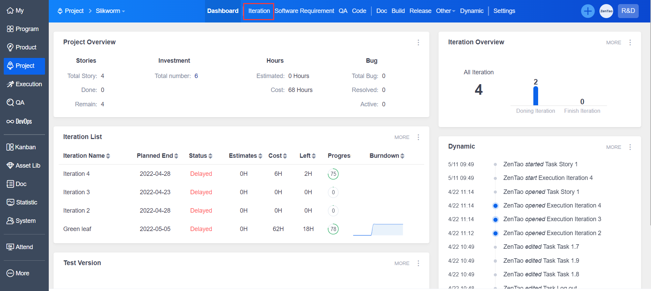Image resolution: width=651 pixels, height=291 pixels.
Task: Switch to the Iteration tab
Action: click(x=259, y=11)
